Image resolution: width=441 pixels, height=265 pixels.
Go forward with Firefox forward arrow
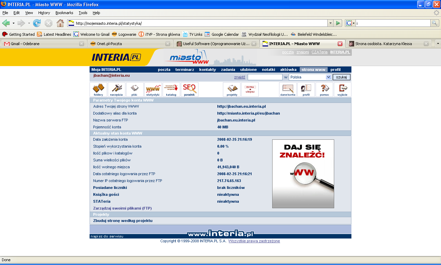pyautogui.click(x=21, y=23)
